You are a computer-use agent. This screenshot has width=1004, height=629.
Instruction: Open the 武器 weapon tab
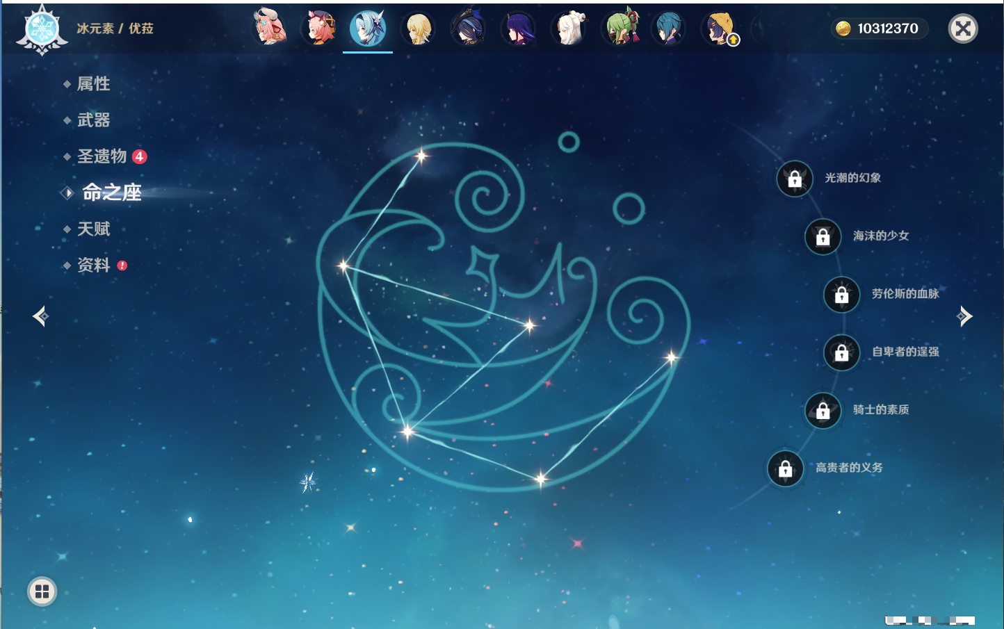[93, 120]
